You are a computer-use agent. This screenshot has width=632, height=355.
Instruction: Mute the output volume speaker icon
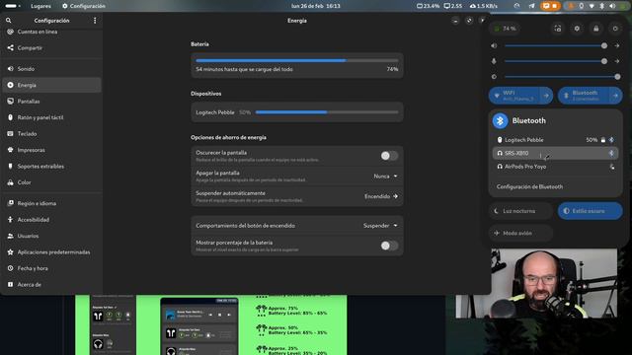pos(494,46)
